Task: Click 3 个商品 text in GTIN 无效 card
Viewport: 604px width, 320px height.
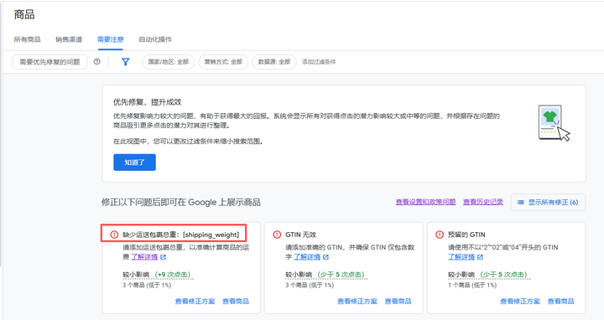Action: [x=310, y=285]
